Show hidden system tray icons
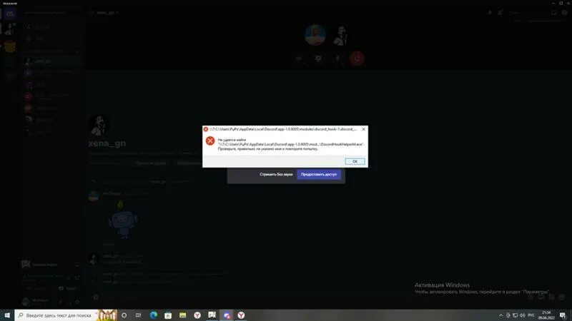572x321 pixels. click(x=501, y=315)
